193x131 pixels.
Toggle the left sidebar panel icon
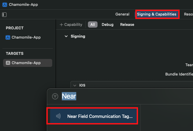(4, 14)
